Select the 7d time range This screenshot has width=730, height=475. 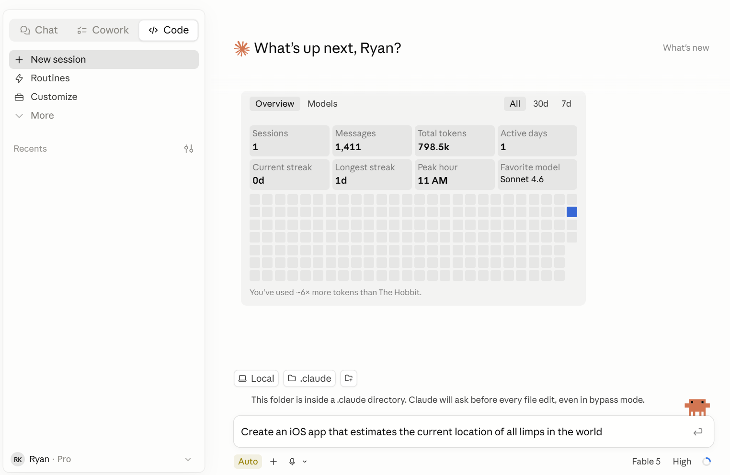(566, 104)
